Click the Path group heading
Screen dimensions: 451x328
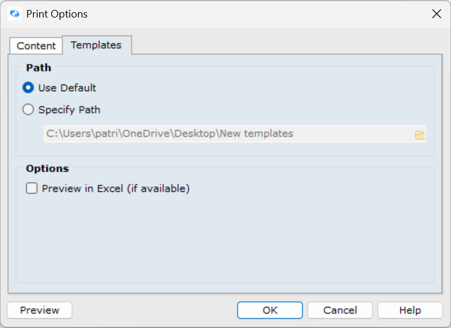(39, 68)
